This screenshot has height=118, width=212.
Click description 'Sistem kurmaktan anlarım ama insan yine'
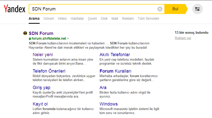tap(63, 59)
